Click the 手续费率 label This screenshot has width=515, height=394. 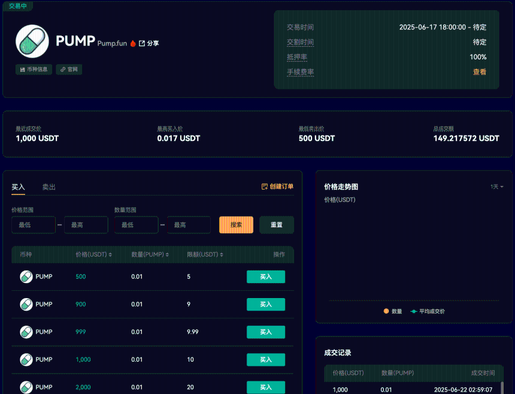point(300,72)
